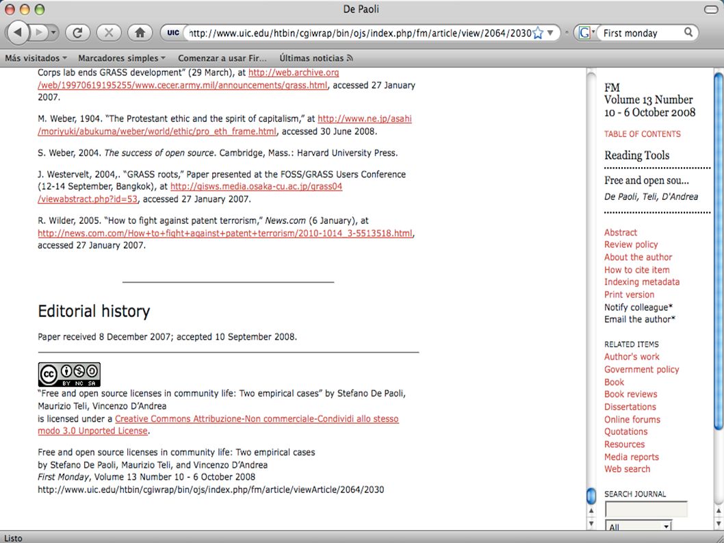The height and width of the screenshot is (543, 724).
Task: Click the search magnifier icon
Action: pyautogui.click(x=688, y=32)
